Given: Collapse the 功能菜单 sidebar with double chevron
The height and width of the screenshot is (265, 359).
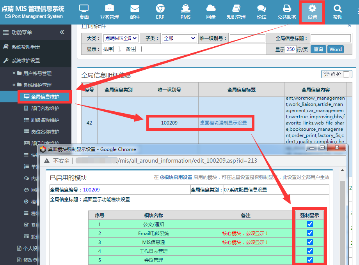Looking at the screenshot, I should [62, 32].
